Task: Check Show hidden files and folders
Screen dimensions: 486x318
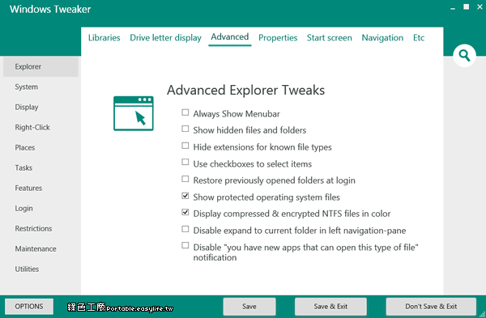Action: [185, 129]
